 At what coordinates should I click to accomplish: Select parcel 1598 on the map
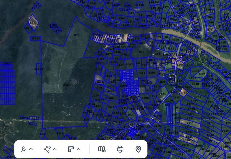pos(152,73)
